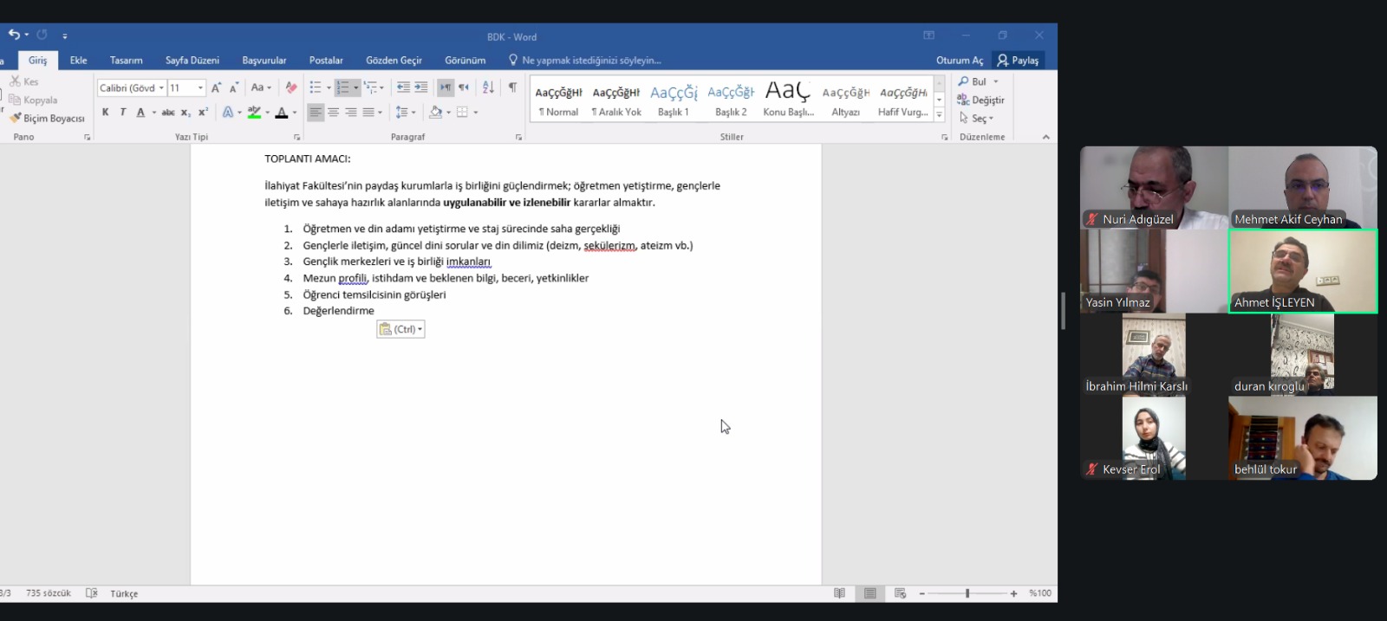Image resolution: width=1387 pixels, height=621 pixels.
Task: Apply strikethrough to text
Action: 168,113
